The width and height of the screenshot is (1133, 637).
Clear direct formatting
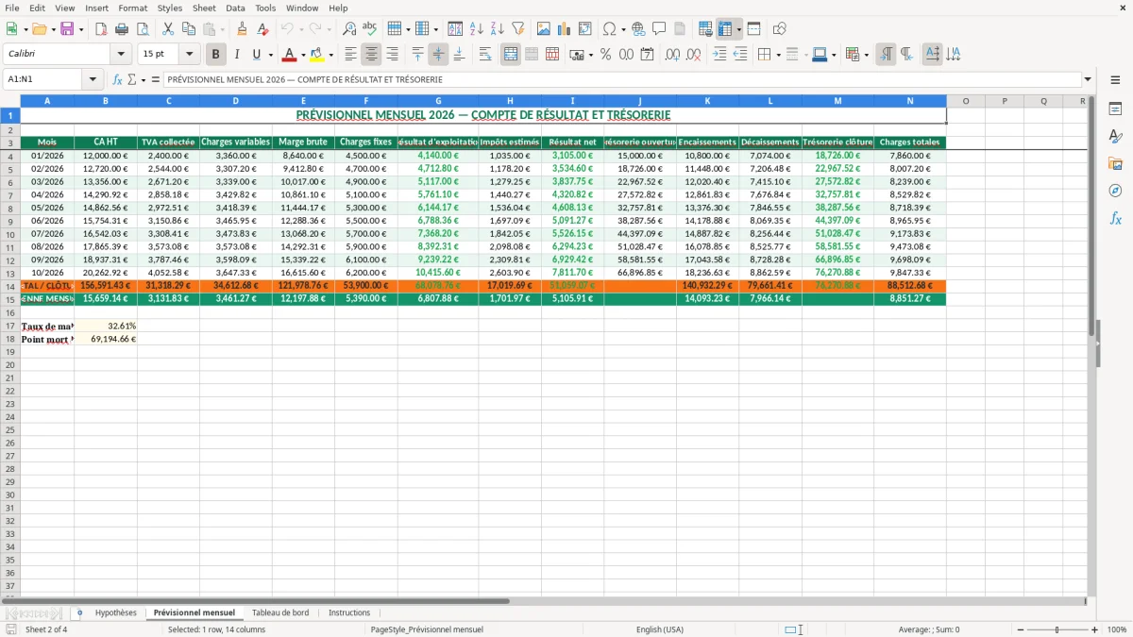[x=263, y=29]
